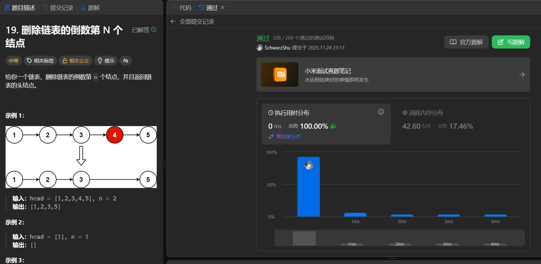Click the range slider handle below chart
Viewport: 541px width, 264px height.
pyautogui.click(x=304, y=238)
